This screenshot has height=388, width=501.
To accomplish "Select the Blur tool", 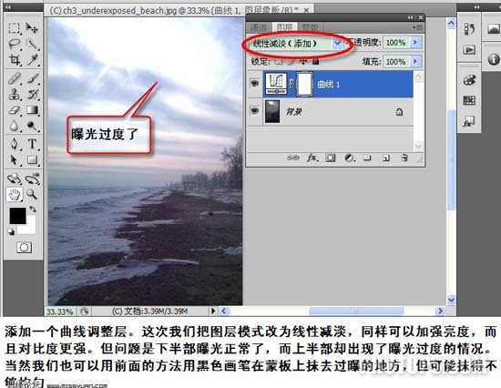I will [14, 126].
